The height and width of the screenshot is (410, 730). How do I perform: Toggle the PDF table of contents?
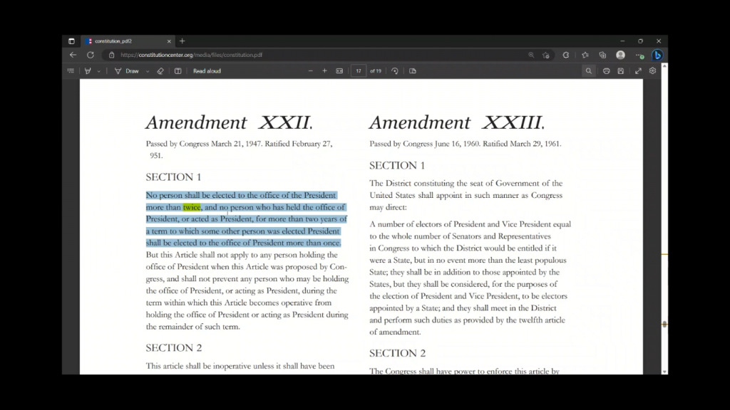[x=71, y=71]
